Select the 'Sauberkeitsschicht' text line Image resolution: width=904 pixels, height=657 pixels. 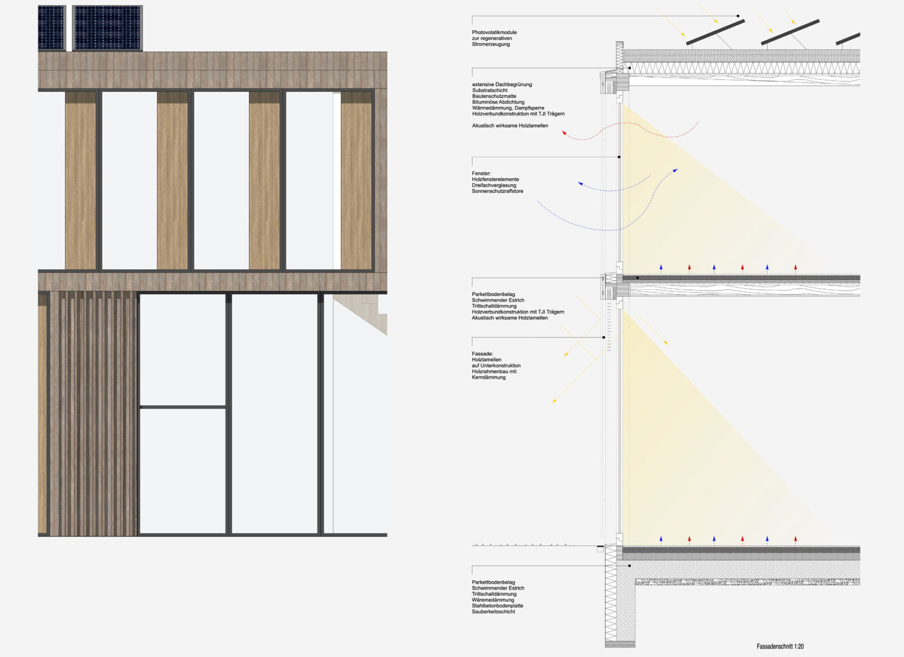(493, 612)
